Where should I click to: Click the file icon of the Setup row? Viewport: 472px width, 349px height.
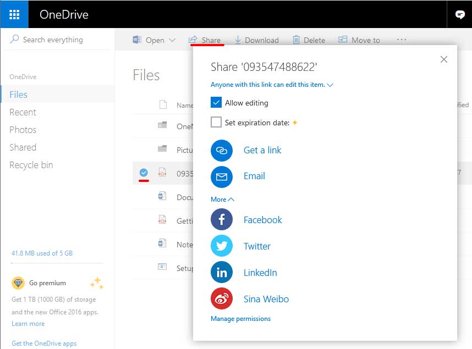click(162, 267)
